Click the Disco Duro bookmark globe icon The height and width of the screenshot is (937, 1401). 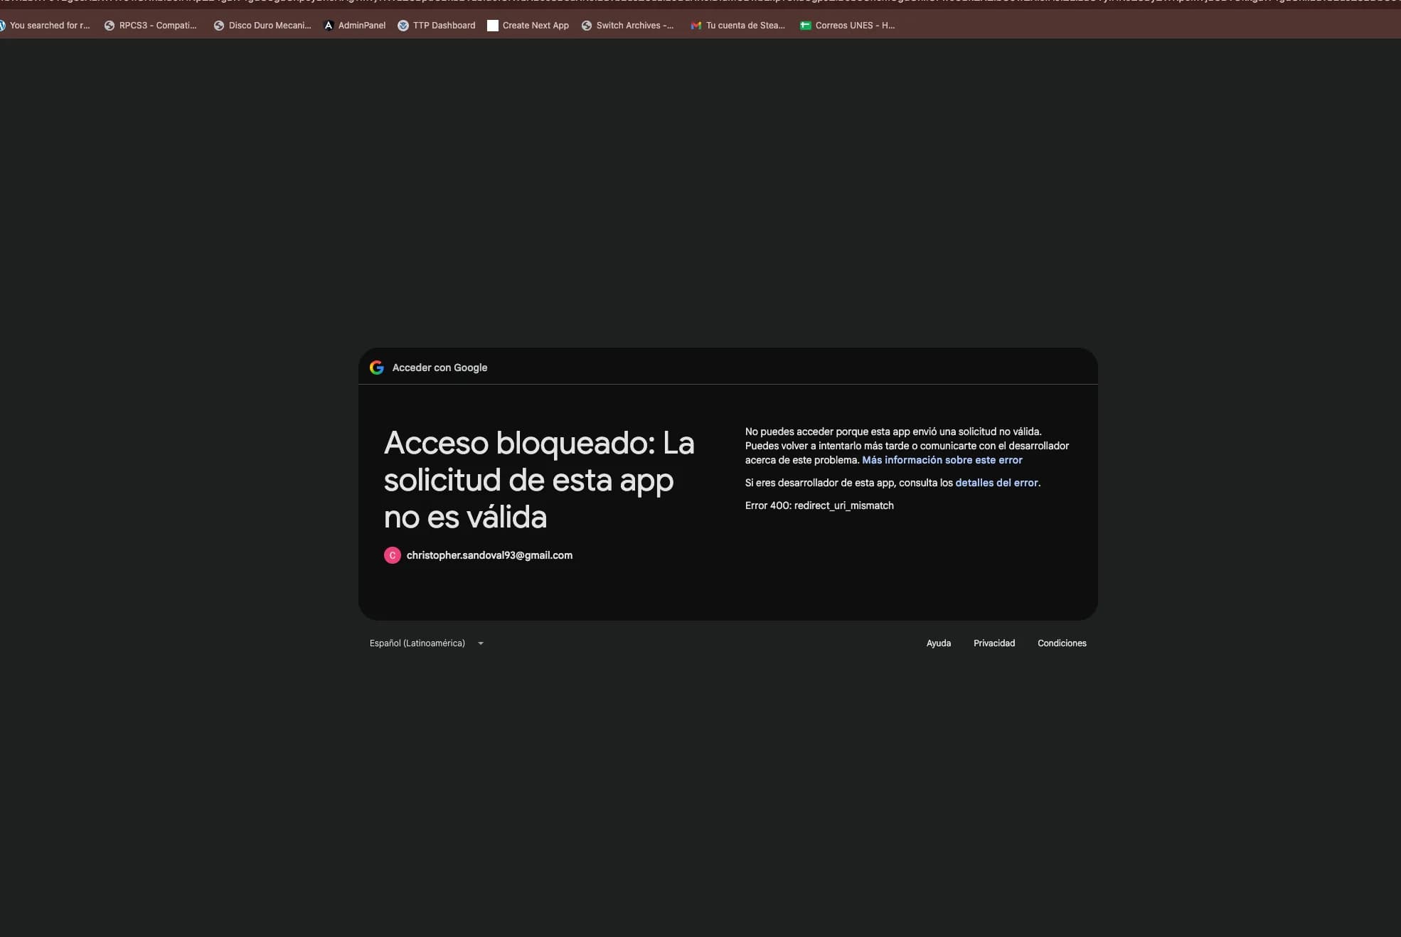219,26
